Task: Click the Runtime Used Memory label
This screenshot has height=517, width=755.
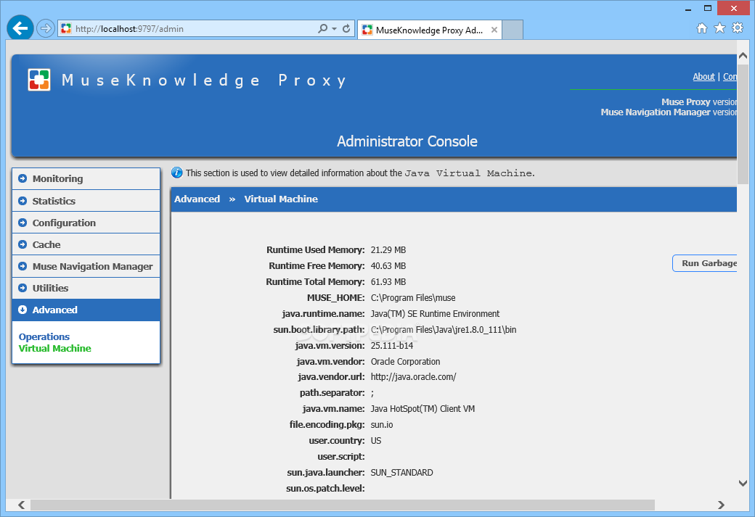Action: (315, 249)
